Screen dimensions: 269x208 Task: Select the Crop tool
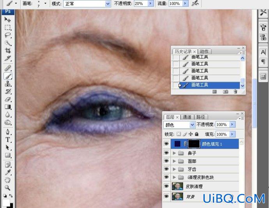(7, 51)
